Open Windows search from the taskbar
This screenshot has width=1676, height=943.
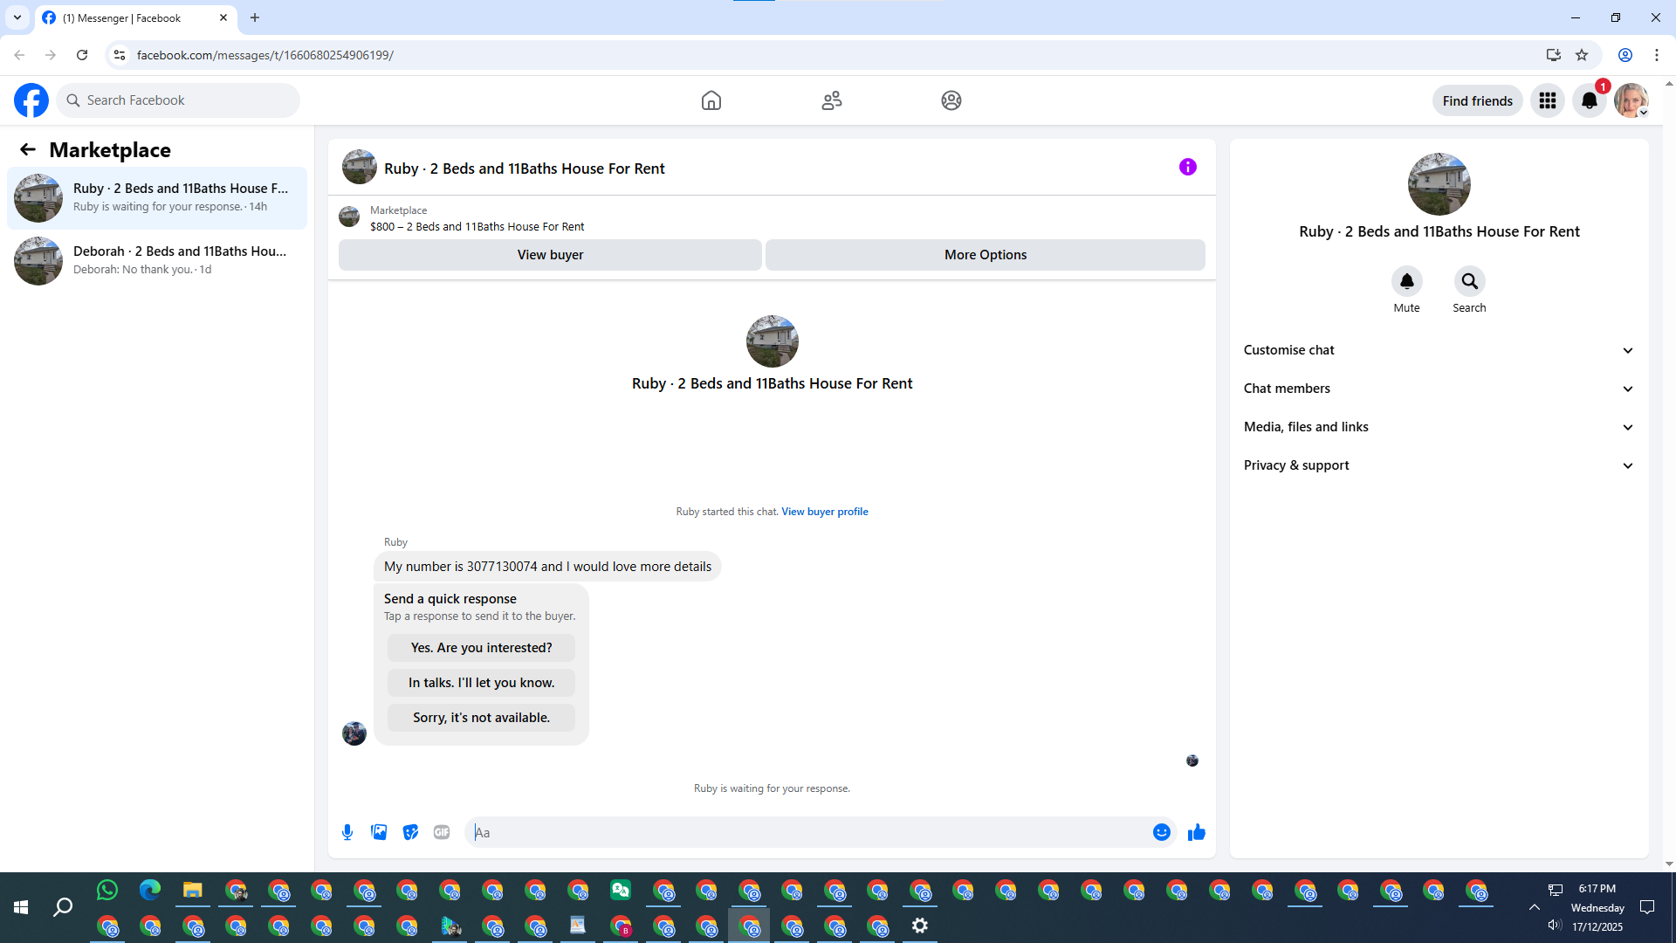(63, 908)
